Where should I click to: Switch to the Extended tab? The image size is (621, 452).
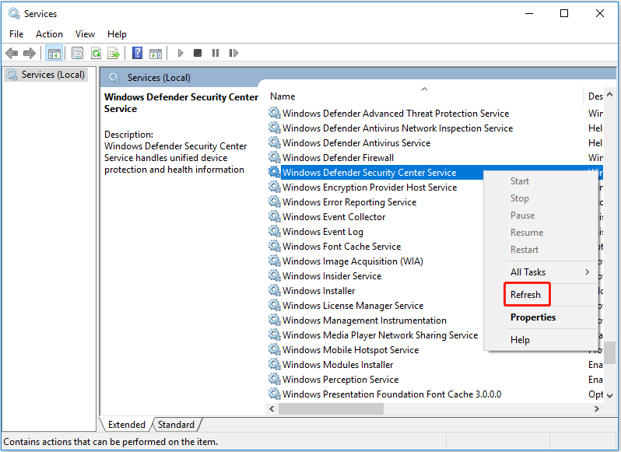click(x=126, y=425)
